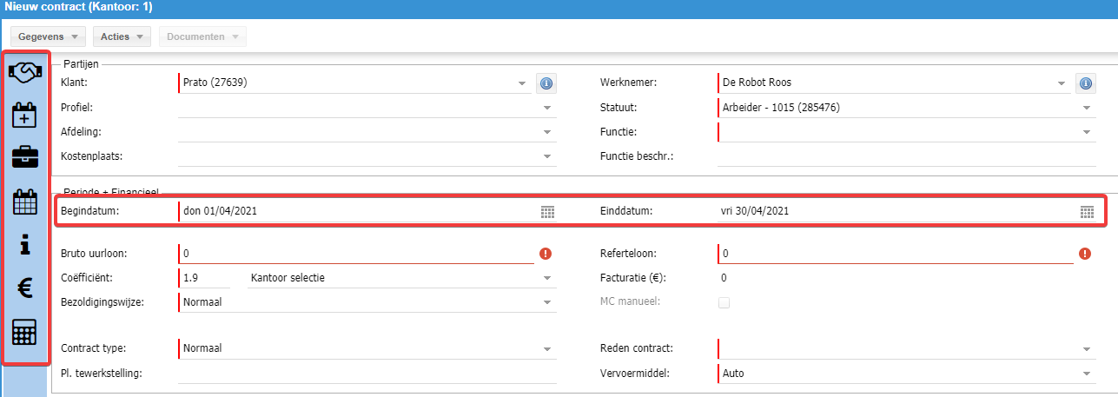Screen dimensions: 1118x397
Task: Click the blue info icon next to Klant
Action: [x=546, y=83]
